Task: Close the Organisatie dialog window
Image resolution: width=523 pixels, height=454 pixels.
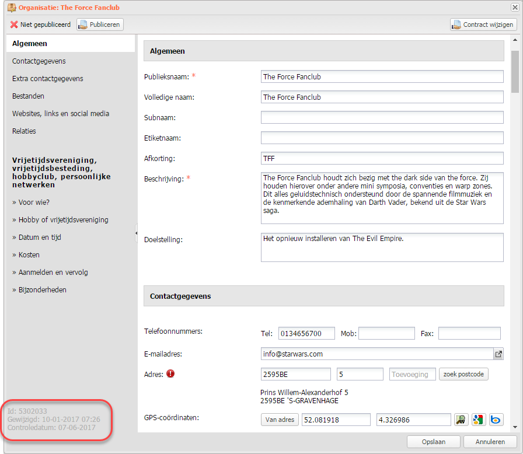Action: pyautogui.click(x=515, y=8)
